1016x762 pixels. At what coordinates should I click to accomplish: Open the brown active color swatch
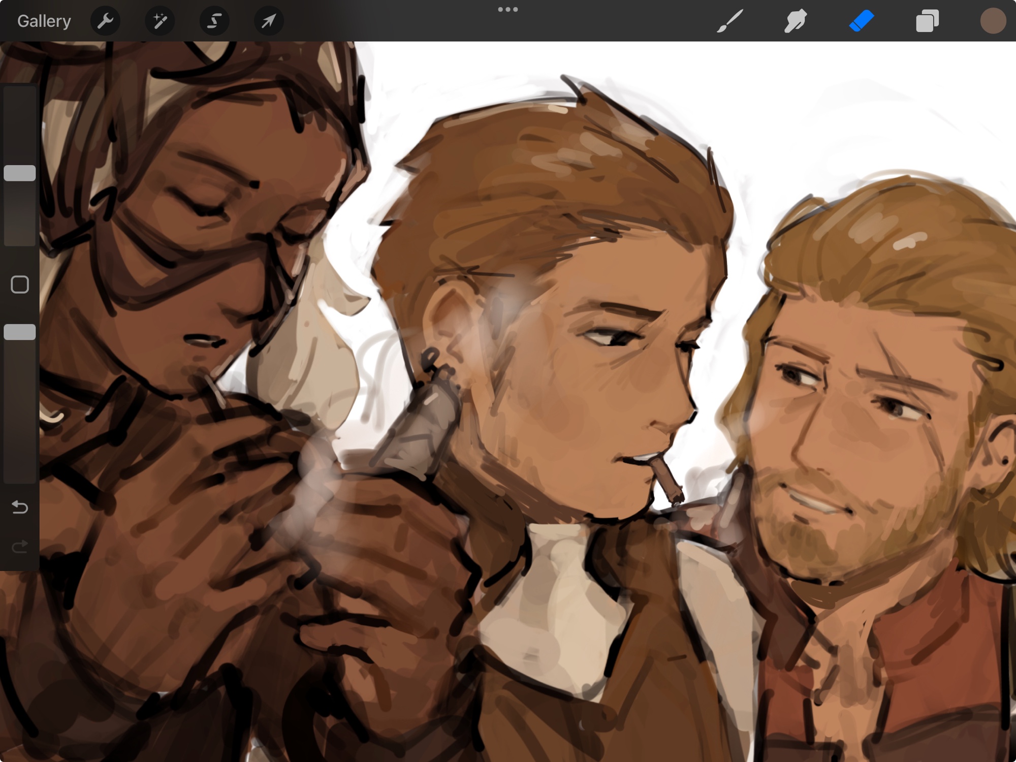coord(993,21)
